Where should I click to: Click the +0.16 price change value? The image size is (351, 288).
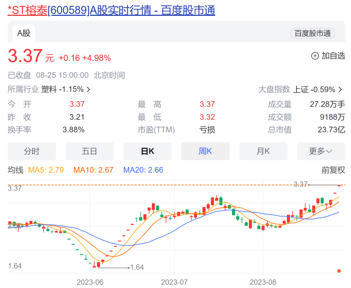pos(69,58)
